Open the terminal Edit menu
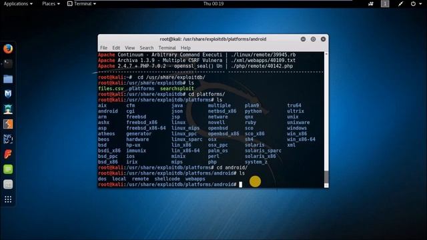This screenshot has height=240, width=427. [116, 48]
